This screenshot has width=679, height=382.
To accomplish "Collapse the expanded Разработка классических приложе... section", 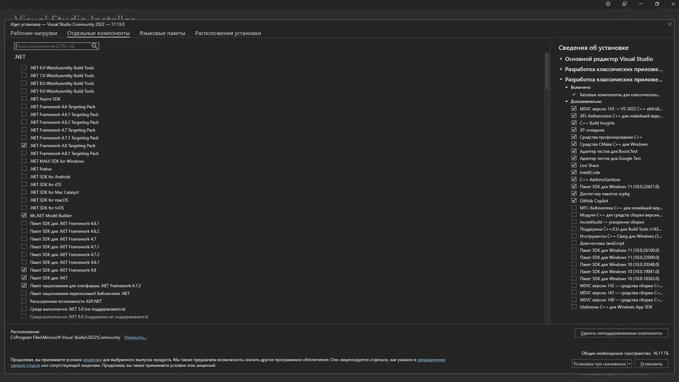I will (561, 80).
